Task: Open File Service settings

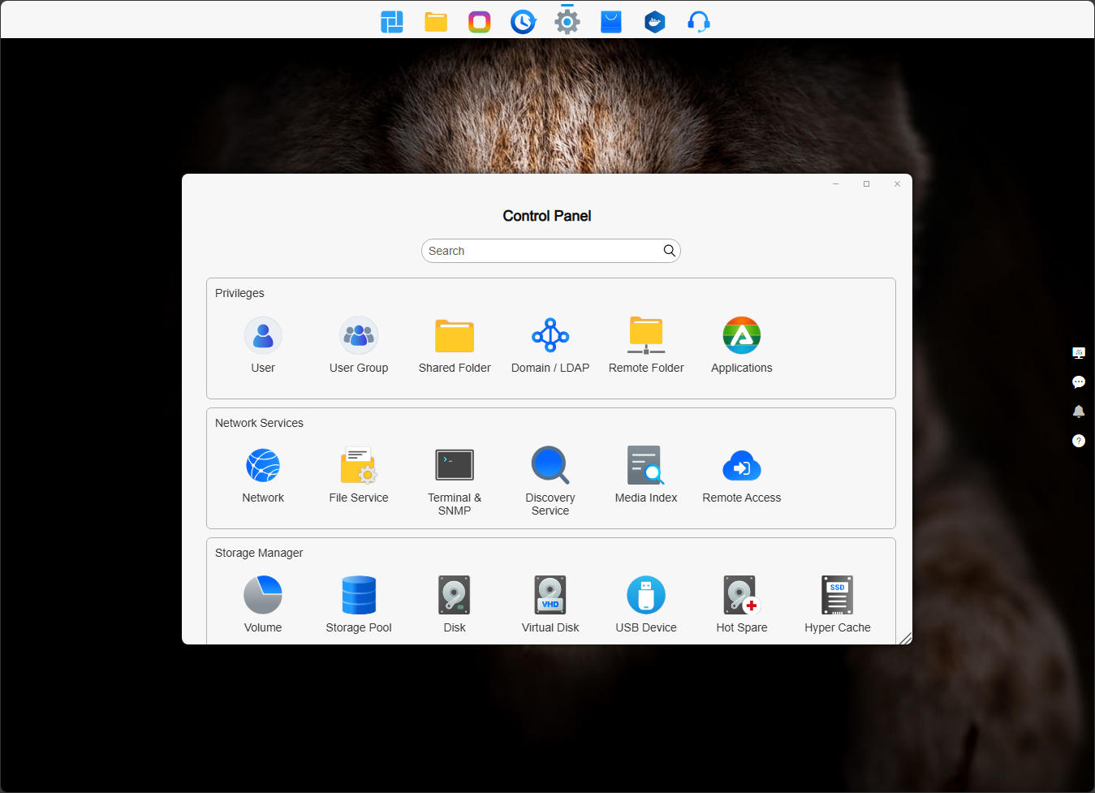Action: [x=359, y=465]
